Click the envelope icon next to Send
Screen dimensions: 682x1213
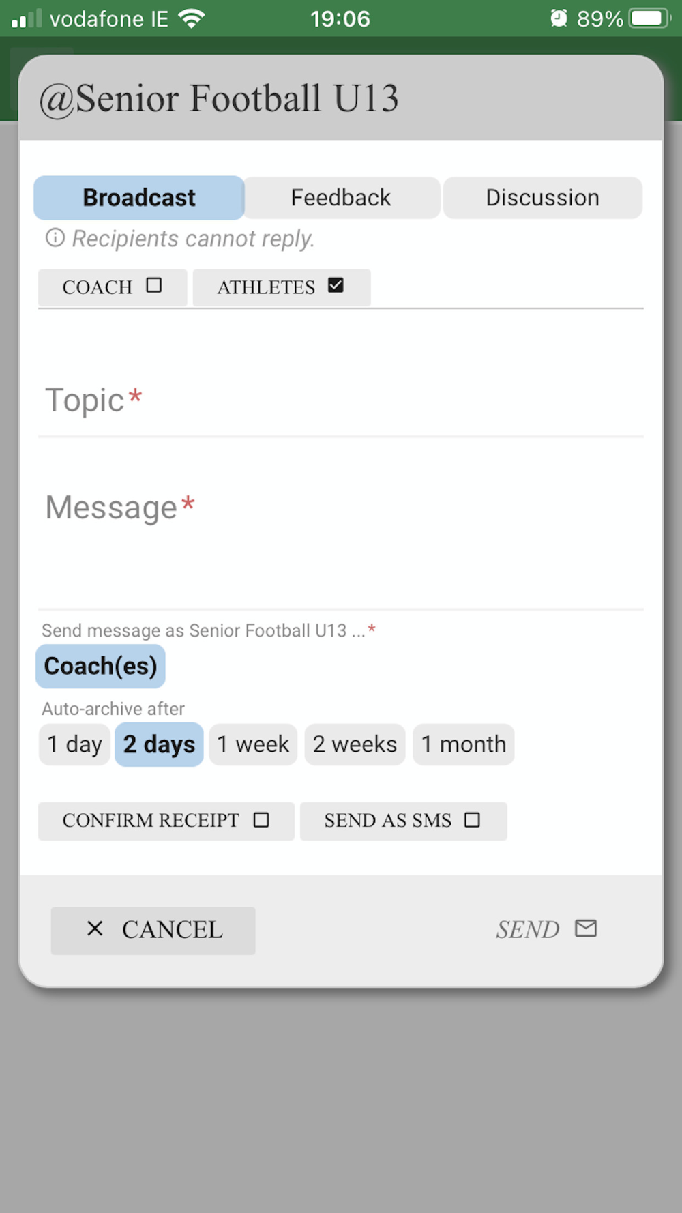586,929
